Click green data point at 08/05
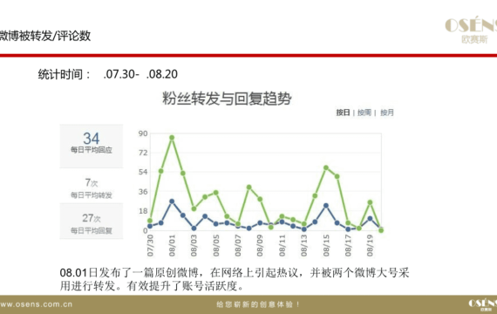Screen dimensions: 497x314 pos(216,193)
